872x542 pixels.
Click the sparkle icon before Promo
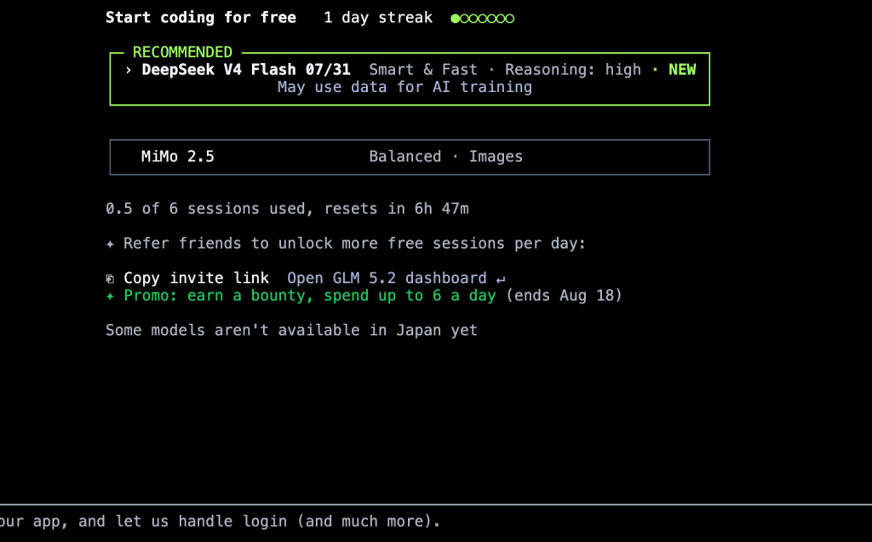click(x=110, y=296)
